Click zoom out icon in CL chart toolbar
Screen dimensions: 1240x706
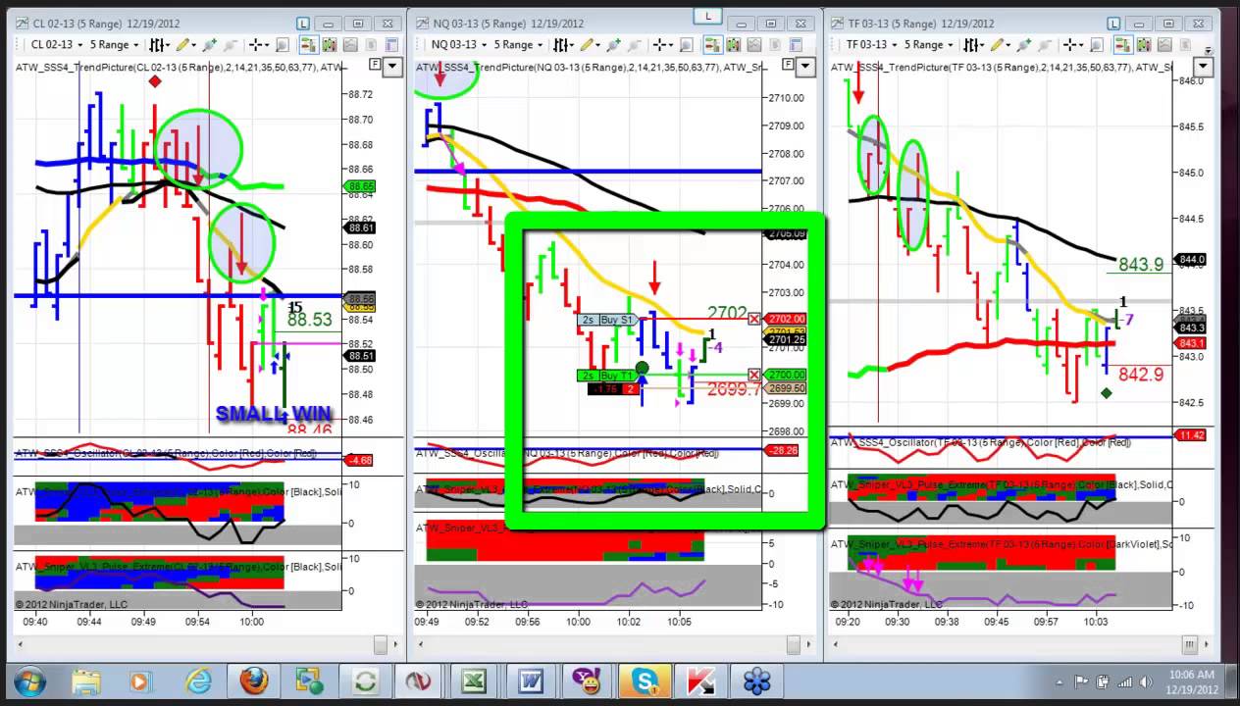pyautogui.click(x=231, y=44)
